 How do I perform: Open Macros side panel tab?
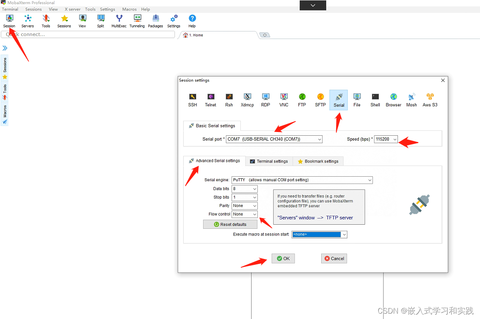(x=5, y=115)
